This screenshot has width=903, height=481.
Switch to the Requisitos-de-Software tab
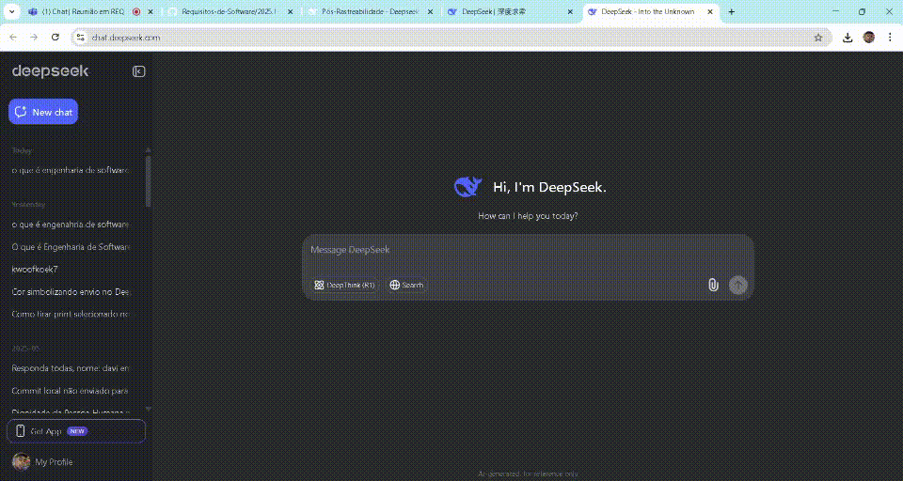230,11
